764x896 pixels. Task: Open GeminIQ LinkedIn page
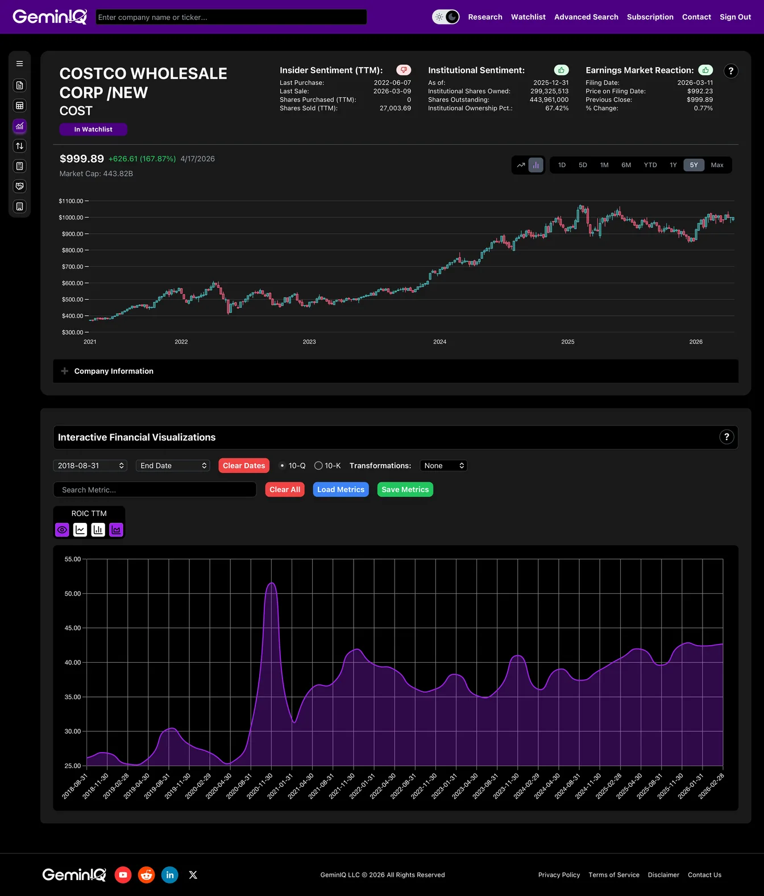coord(170,875)
